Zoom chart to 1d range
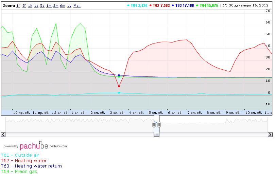Viewport: 275px width, 176px height. click(36, 6)
